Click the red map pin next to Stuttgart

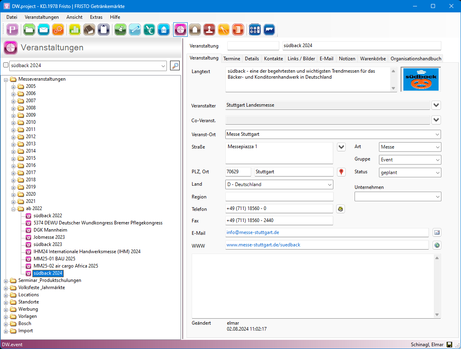pos(341,172)
